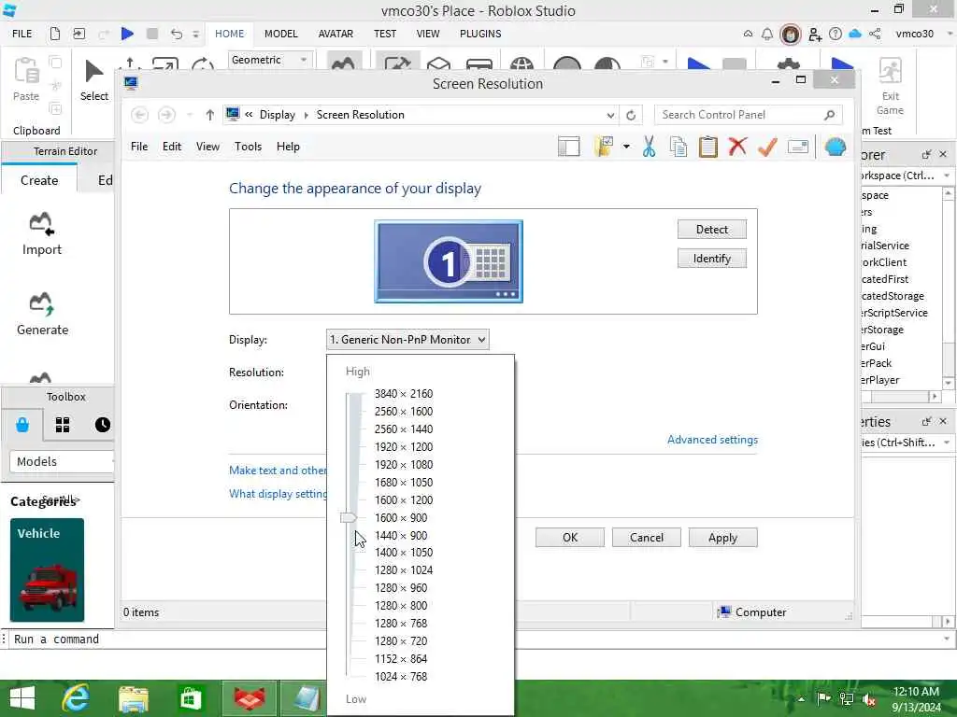Open the Advanced settings link
This screenshot has width=957, height=717.
(712, 440)
